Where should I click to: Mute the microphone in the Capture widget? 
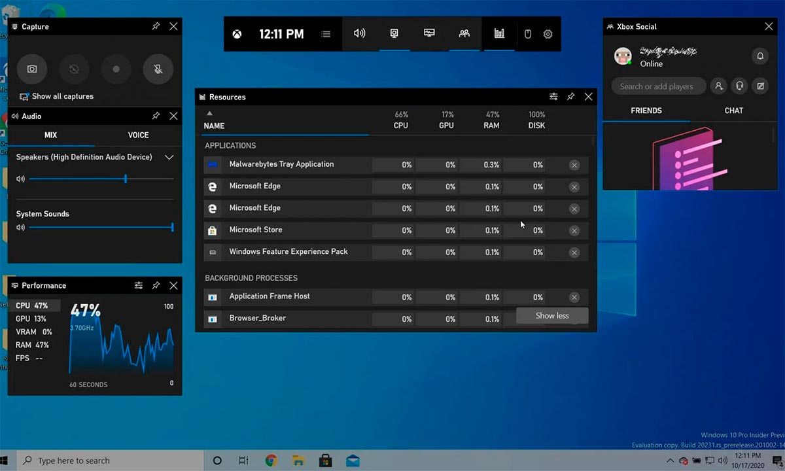point(158,69)
